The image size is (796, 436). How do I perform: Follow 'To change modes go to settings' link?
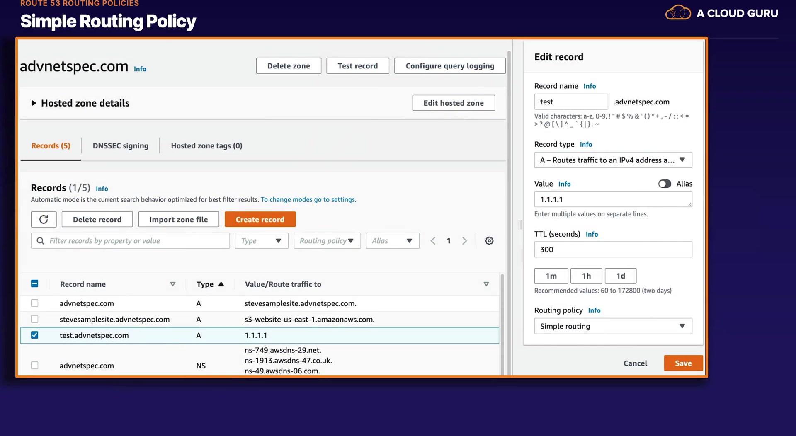click(308, 199)
